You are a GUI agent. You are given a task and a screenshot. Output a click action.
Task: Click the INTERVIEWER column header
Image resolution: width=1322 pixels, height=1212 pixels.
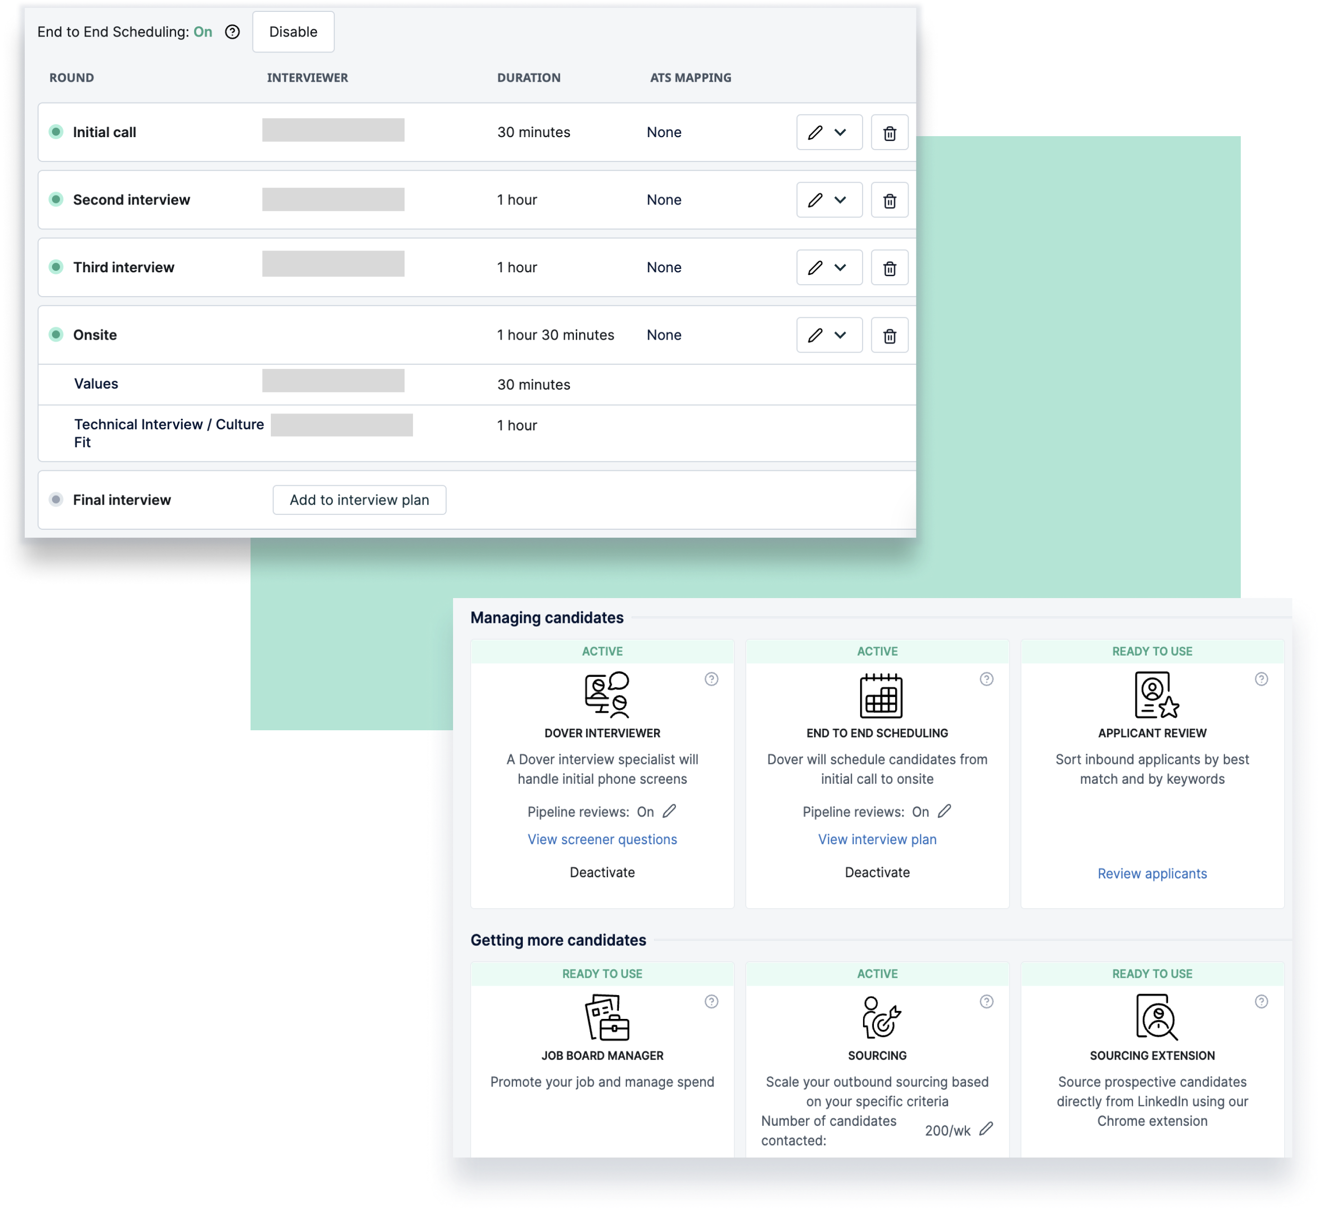(307, 77)
